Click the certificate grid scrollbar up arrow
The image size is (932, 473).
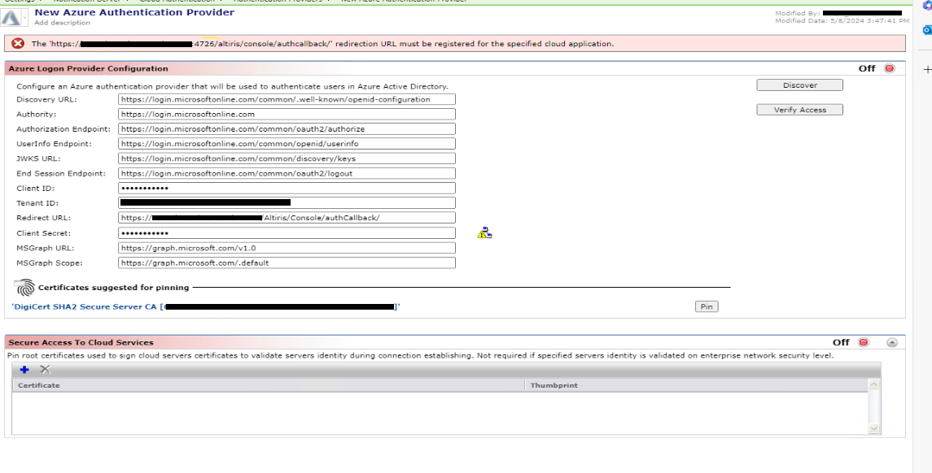point(873,384)
